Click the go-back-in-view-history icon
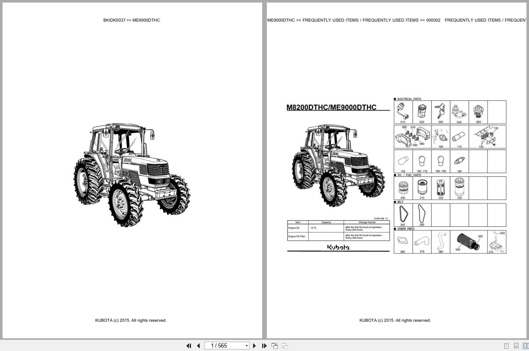Viewport: 529px width, 351px height. [275, 346]
